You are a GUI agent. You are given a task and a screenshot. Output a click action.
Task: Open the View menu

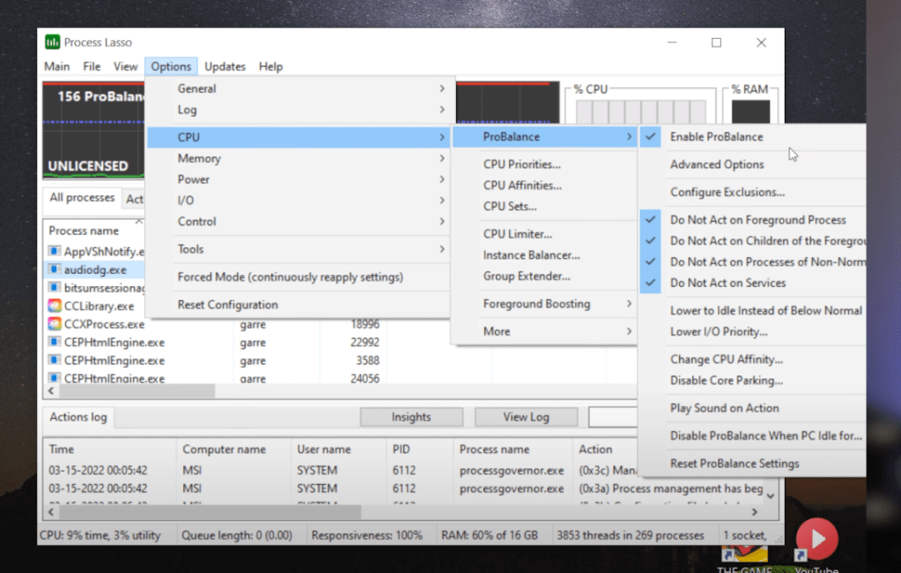pyautogui.click(x=125, y=67)
